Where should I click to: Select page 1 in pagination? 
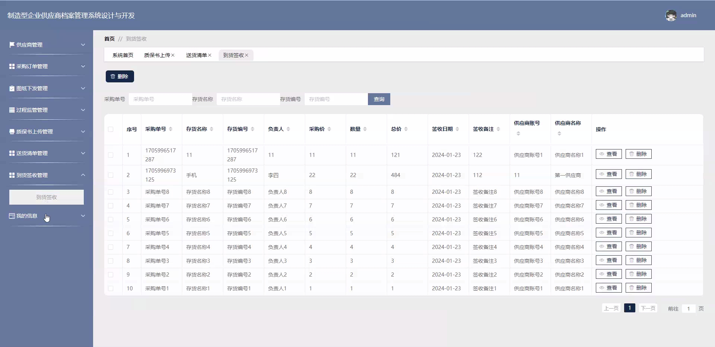(x=630, y=308)
